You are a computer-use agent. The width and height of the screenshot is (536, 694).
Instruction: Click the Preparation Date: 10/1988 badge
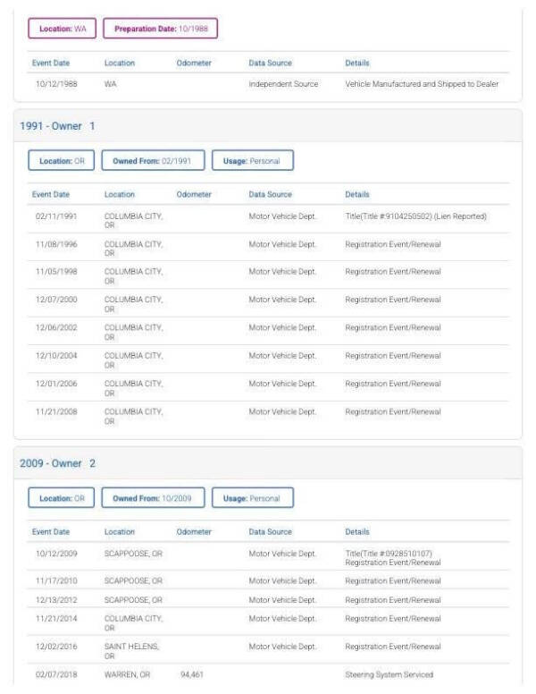[161, 29]
